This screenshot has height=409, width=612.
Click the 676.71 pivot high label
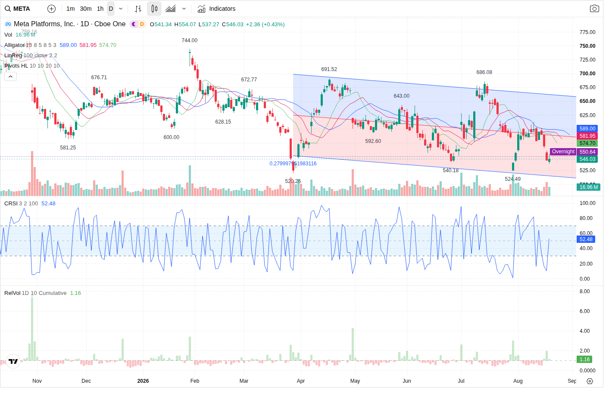(99, 77)
